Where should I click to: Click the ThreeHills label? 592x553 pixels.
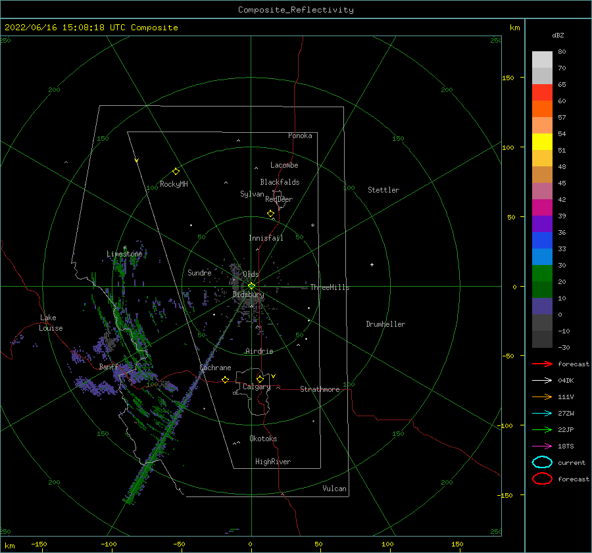coord(330,287)
